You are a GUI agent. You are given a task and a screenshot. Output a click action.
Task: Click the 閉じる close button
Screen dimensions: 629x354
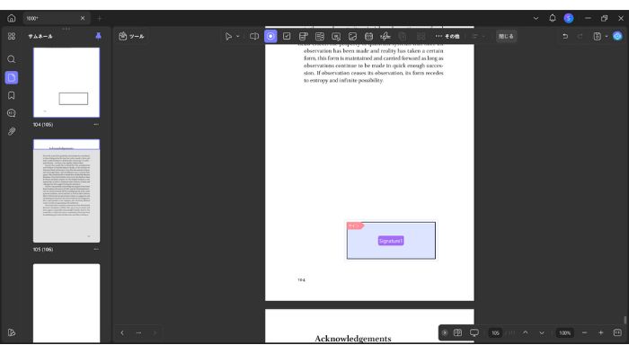pos(506,37)
